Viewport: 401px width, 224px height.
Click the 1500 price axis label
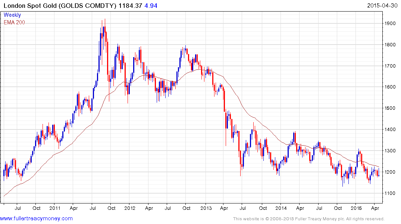pos(390,108)
